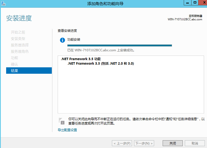The width and height of the screenshot is (207, 148).
Task: Open the 导出配置设置 link
Action: [67, 130]
